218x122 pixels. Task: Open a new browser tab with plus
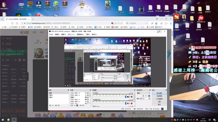(x=33, y=19)
